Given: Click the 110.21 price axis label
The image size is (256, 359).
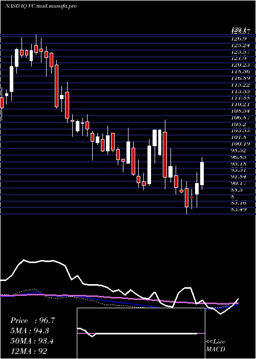Looking at the screenshot, I should tap(241, 105).
